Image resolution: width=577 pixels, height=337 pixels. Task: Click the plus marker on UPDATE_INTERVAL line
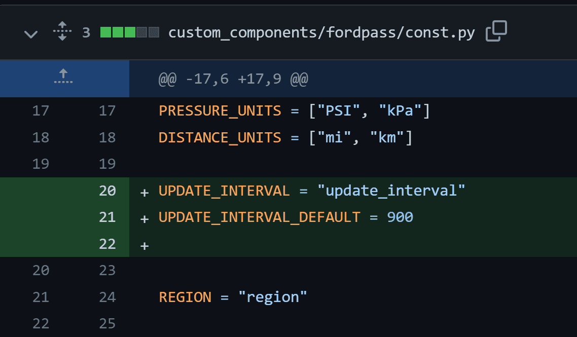coord(144,193)
